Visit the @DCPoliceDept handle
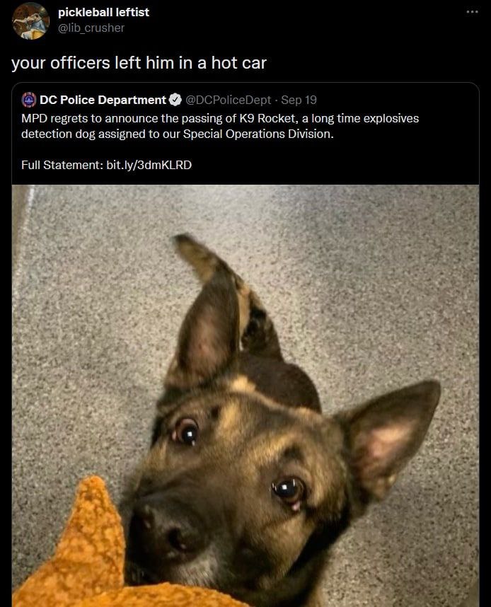The image size is (491, 607). point(228,100)
